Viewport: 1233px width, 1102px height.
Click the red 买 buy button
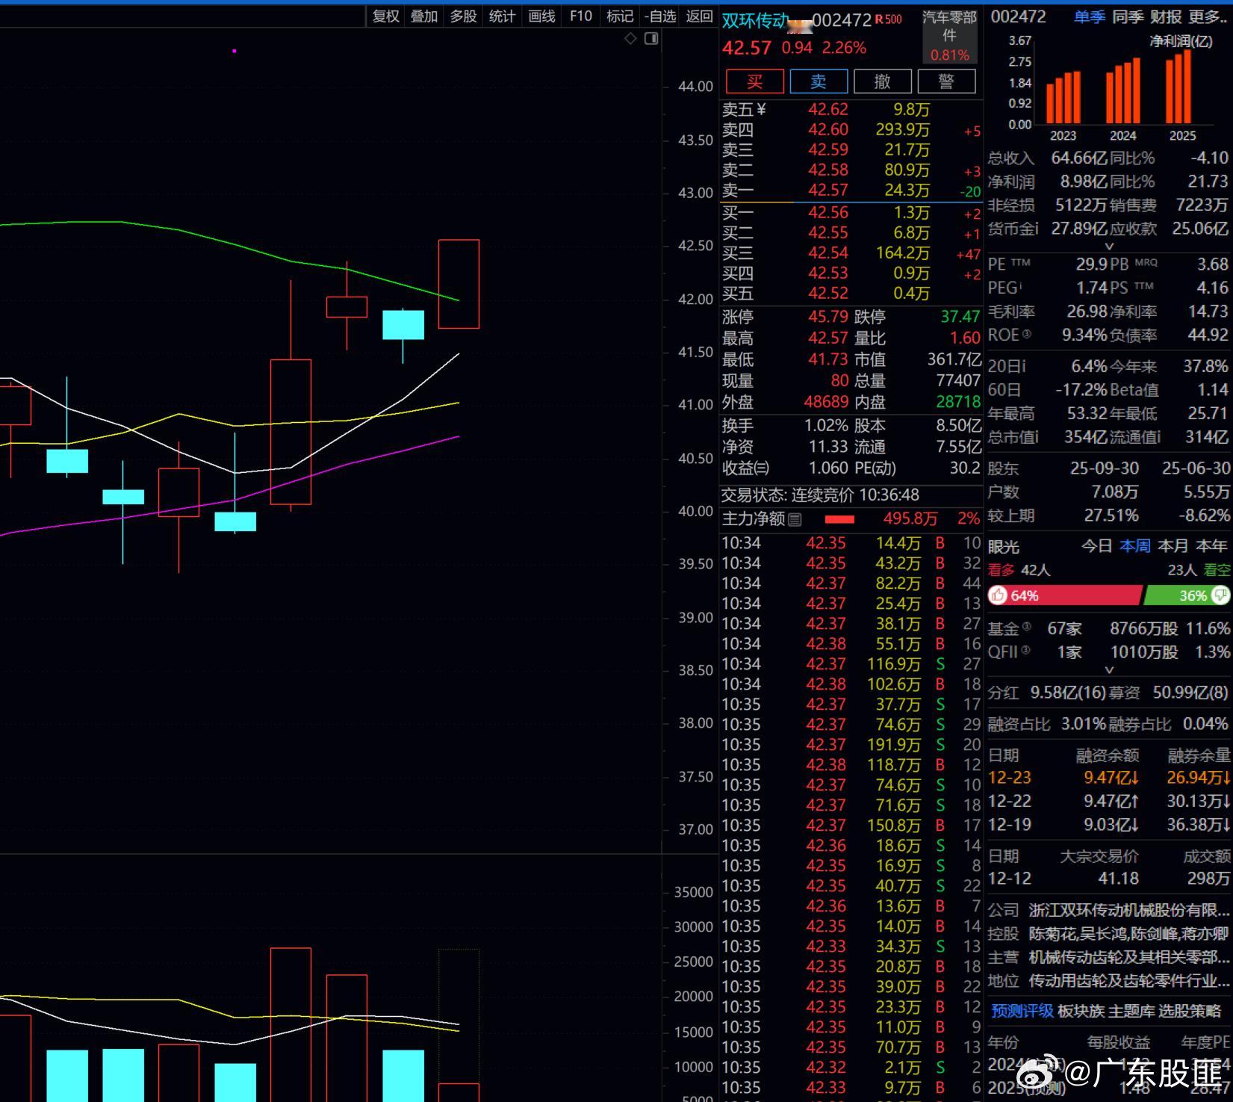[755, 81]
